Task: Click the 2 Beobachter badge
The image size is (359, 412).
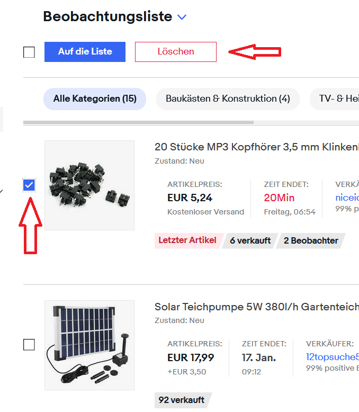Action: (311, 240)
